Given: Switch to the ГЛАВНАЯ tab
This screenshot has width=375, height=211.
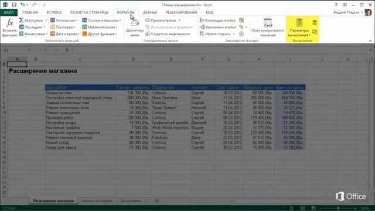Looking at the screenshot, I should (x=30, y=12).
